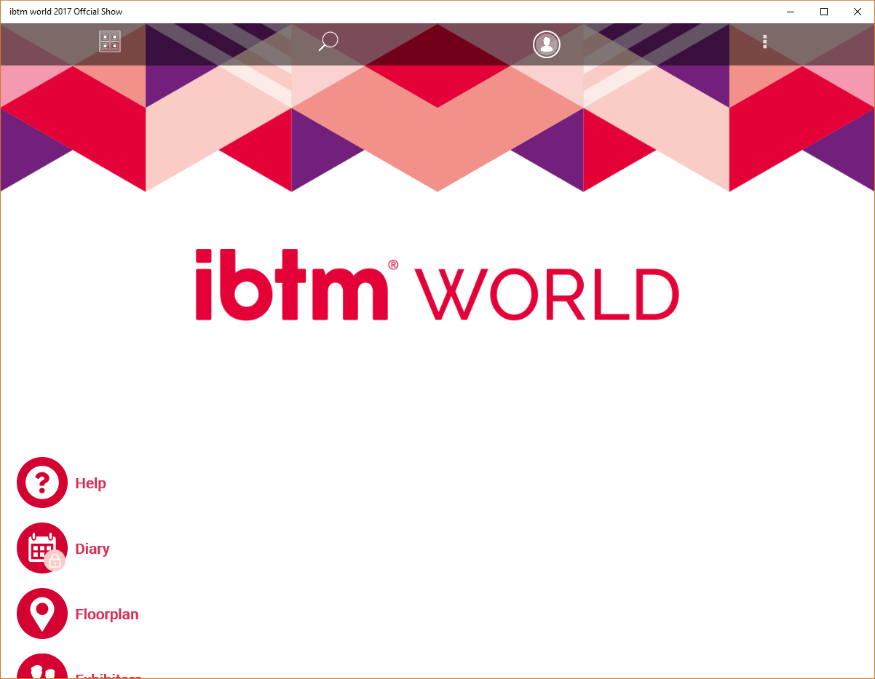Image resolution: width=875 pixels, height=679 pixels.
Task: Open the Help label link
Action: click(x=91, y=483)
